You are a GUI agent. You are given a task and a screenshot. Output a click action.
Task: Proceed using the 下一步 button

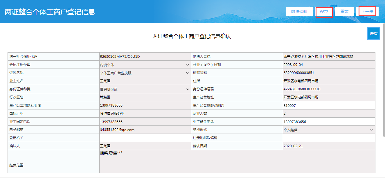(367, 12)
